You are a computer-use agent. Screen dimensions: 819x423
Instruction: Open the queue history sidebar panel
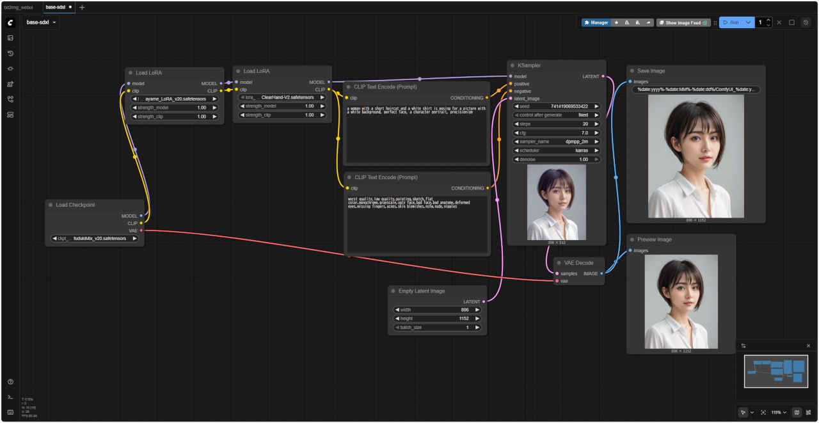(10, 53)
